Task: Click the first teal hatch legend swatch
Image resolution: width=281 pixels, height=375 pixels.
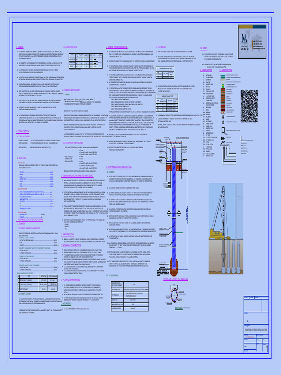Action: (x=223, y=75)
